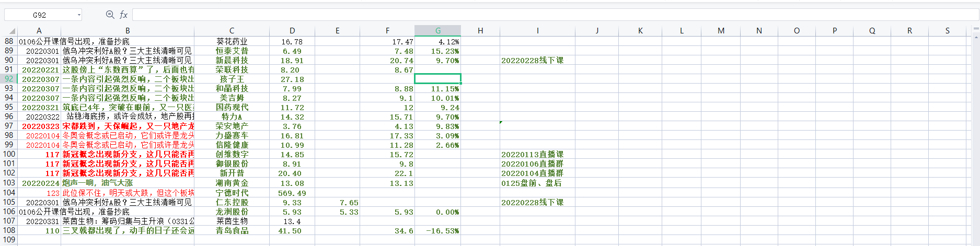Click the zoom magnifier icon beside name box
Viewport: 980px width, 246px height.
[110, 15]
